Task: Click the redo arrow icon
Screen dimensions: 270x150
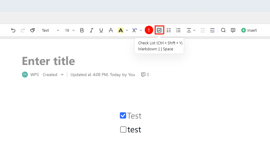Action: point(23,30)
